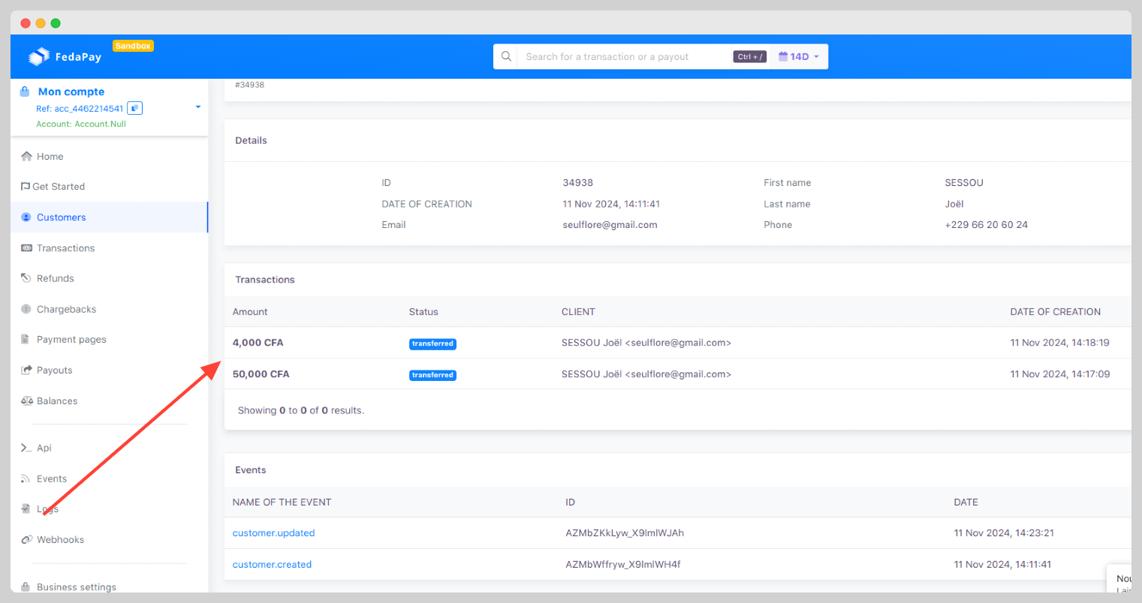Open the 14D date range dropdown
Image resolution: width=1142 pixels, height=603 pixels.
coord(800,56)
